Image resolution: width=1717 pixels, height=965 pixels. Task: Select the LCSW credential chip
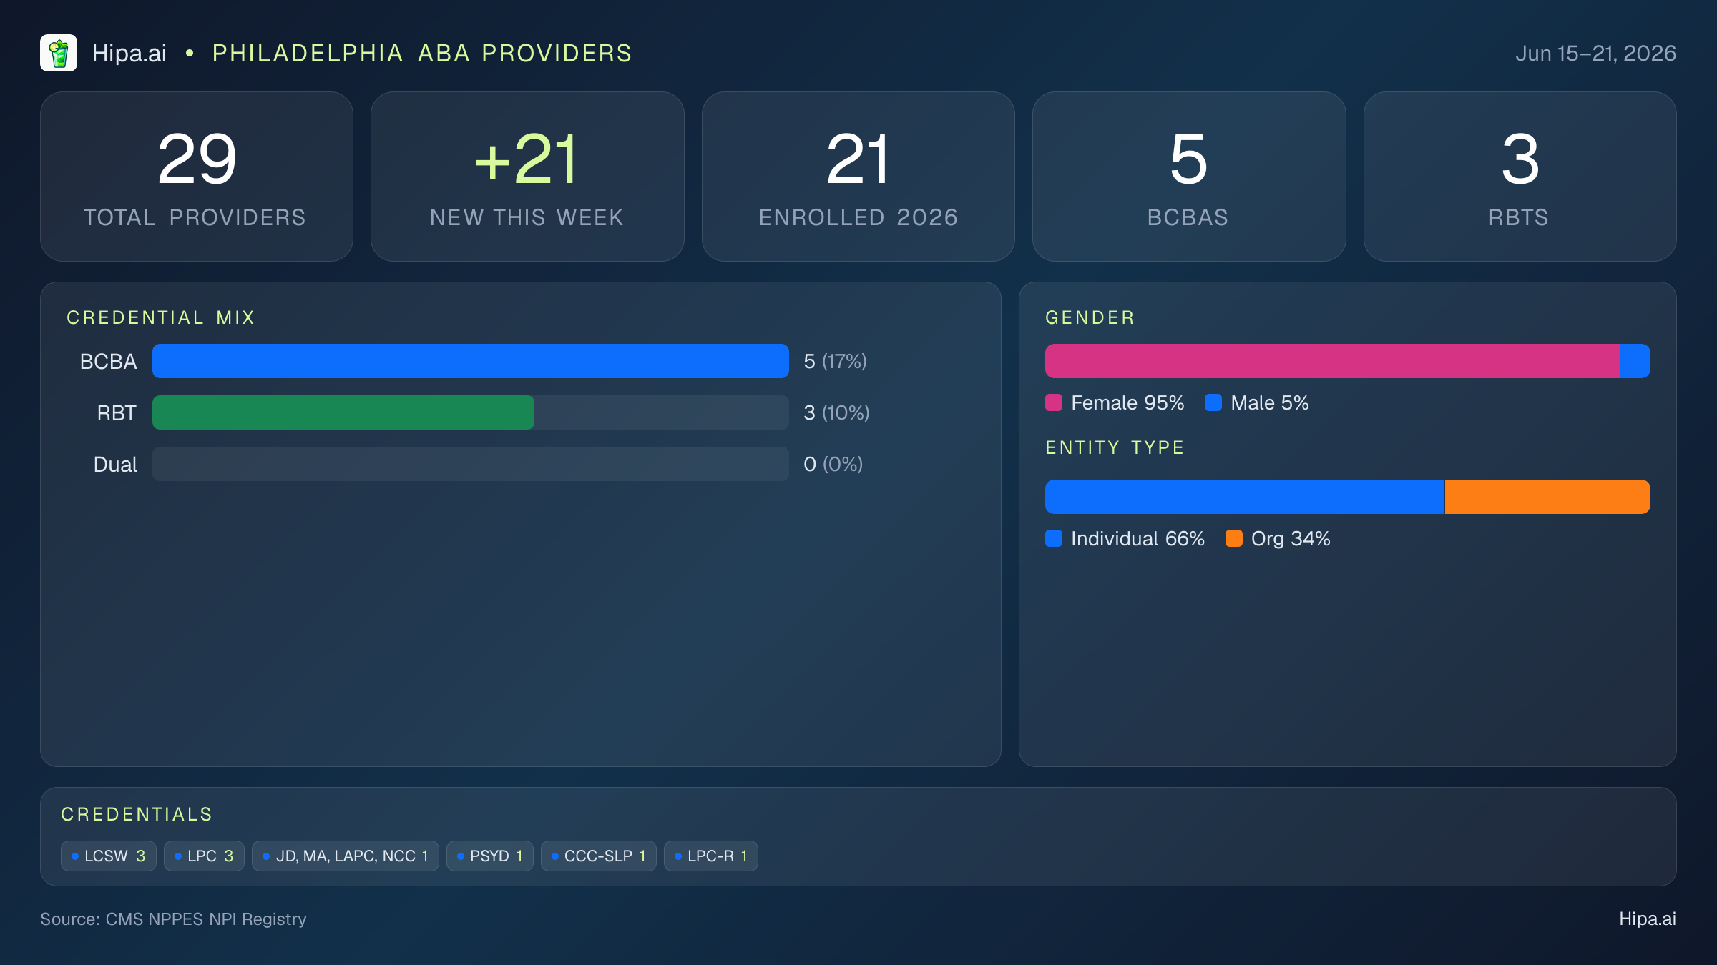pos(109,856)
